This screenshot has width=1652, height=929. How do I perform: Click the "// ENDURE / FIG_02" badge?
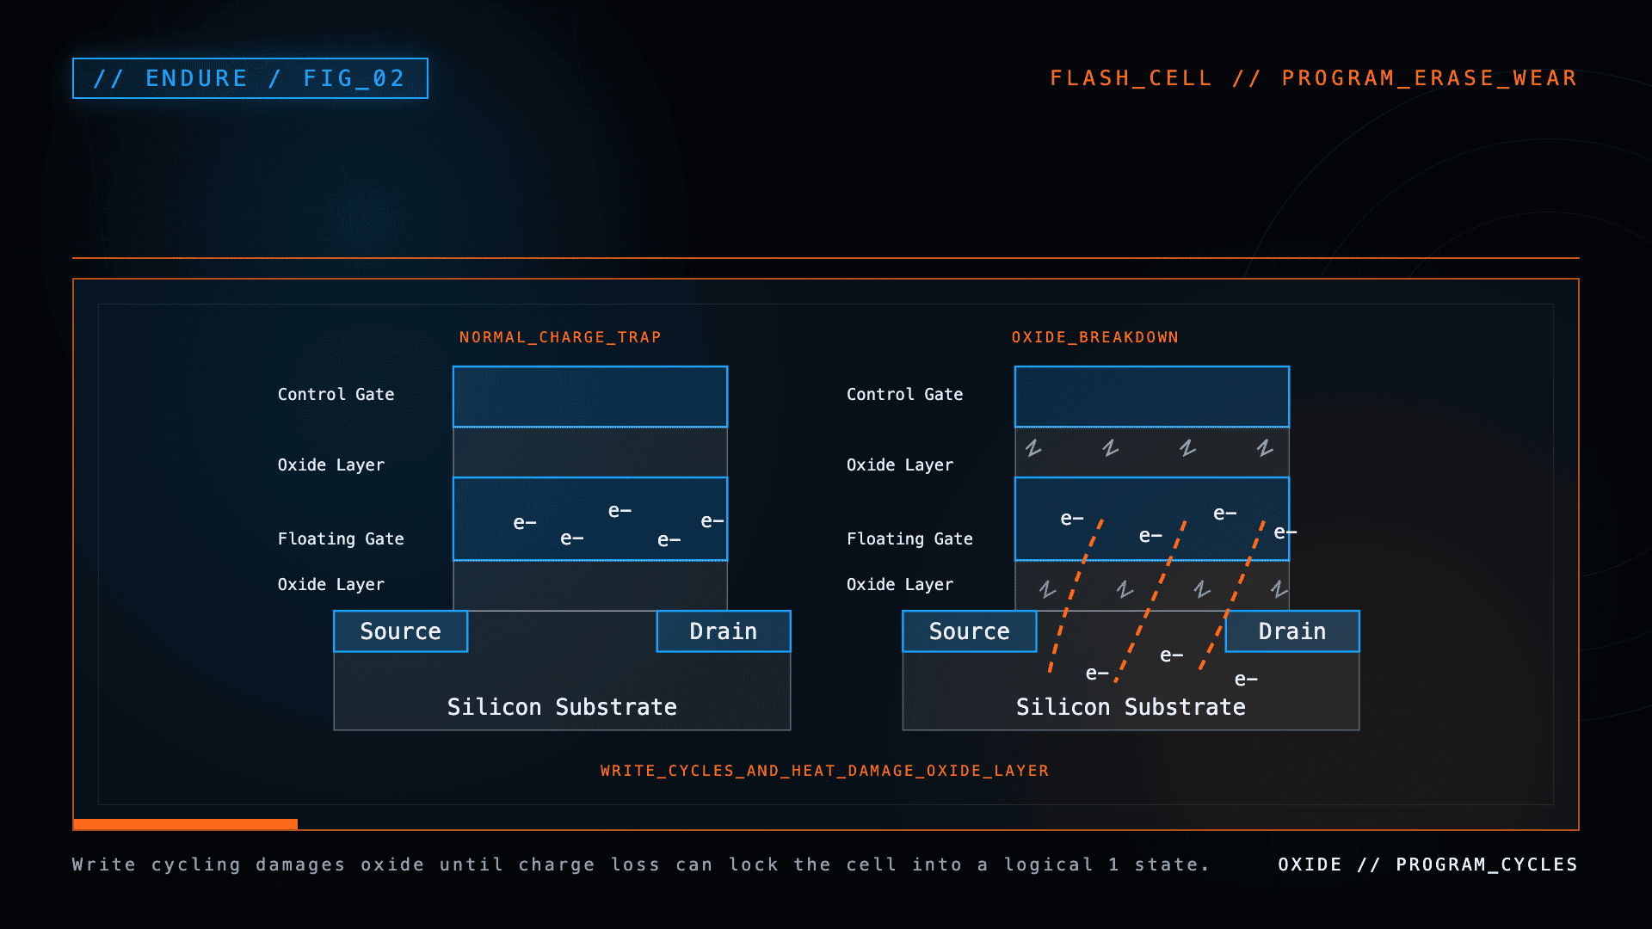click(x=250, y=78)
